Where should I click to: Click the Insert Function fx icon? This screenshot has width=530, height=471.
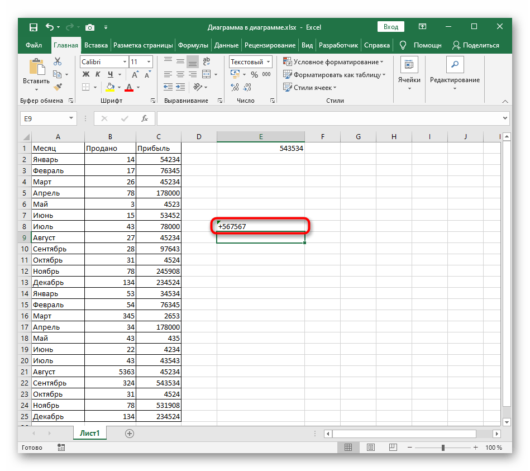(x=144, y=118)
